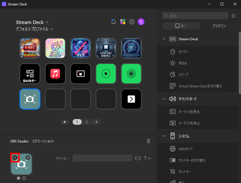
Task: Open the settings gear icon
Action: pyautogui.click(x=132, y=22)
